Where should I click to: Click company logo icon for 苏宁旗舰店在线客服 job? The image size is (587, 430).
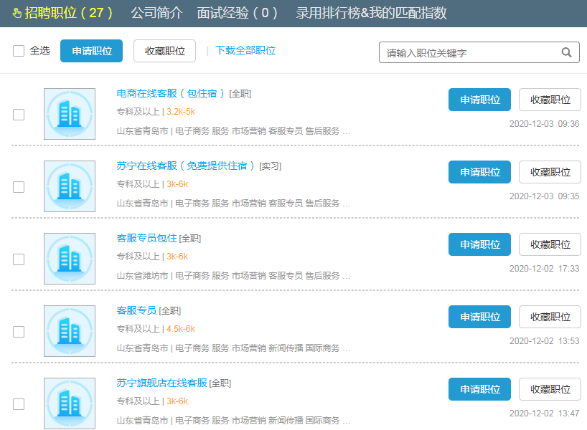69,403
